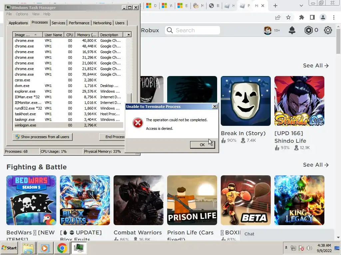Open Roblox settings gear
The height and width of the screenshot is (255, 341).
(328, 30)
